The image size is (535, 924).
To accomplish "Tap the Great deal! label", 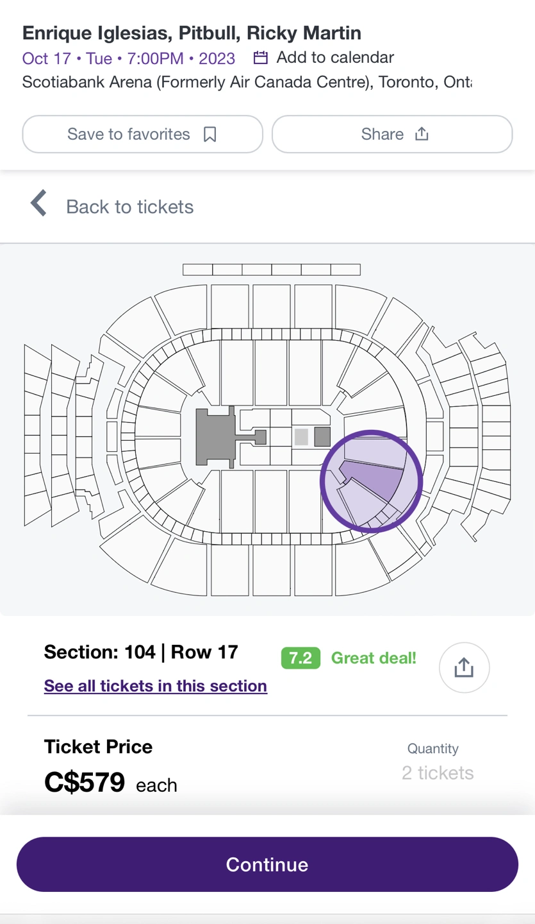I will point(374,658).
